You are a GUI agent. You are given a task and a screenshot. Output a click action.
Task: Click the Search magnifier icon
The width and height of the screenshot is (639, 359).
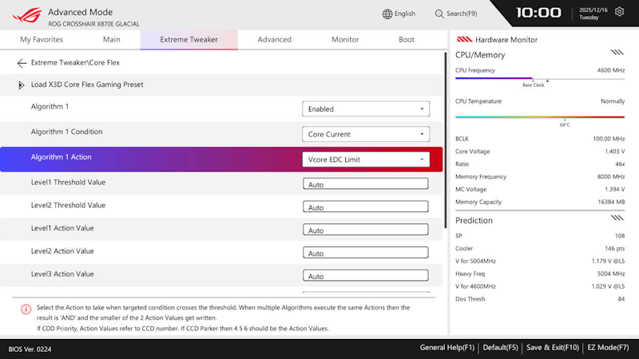coord(439,14)
